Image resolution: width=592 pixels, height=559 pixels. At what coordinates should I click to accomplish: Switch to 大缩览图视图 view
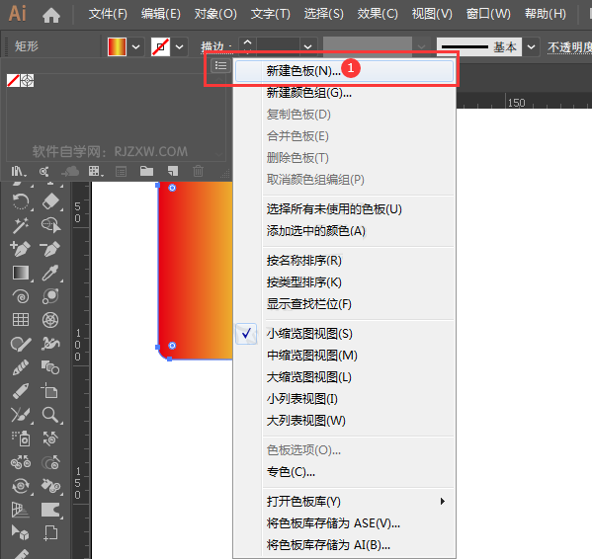[344, 377]
